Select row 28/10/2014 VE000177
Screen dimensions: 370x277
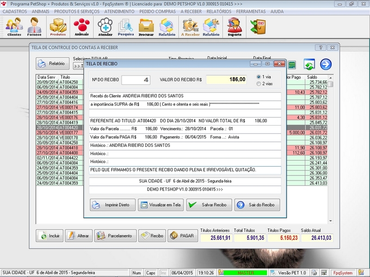(x=60, y=132)
